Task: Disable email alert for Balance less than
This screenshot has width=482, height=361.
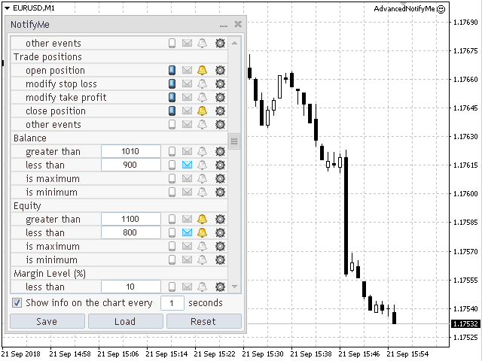Action: click(187, 165)
